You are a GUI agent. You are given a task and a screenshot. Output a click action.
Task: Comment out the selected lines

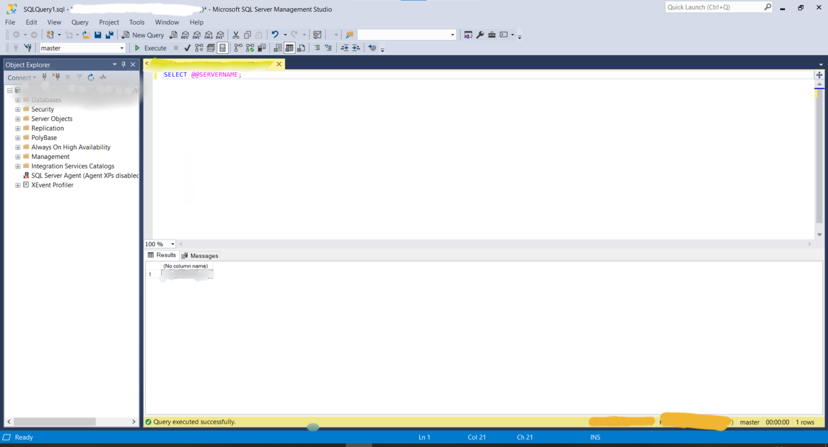pos(318,47)
